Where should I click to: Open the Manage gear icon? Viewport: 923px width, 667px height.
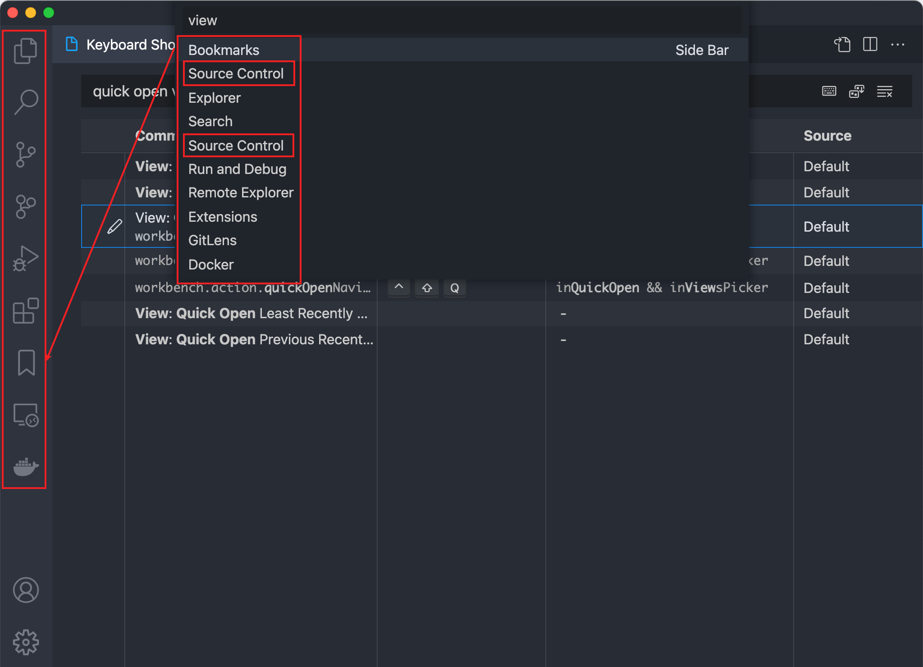click(x=26, y=642)
